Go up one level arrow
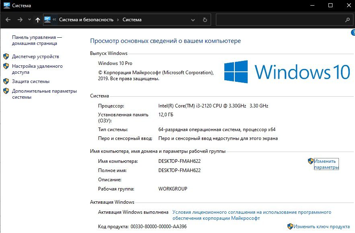The height and width of the screenshot is (233, 355). point(38,20)
